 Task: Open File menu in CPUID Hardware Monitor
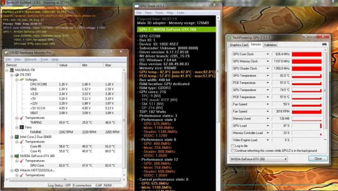point(8,59)
